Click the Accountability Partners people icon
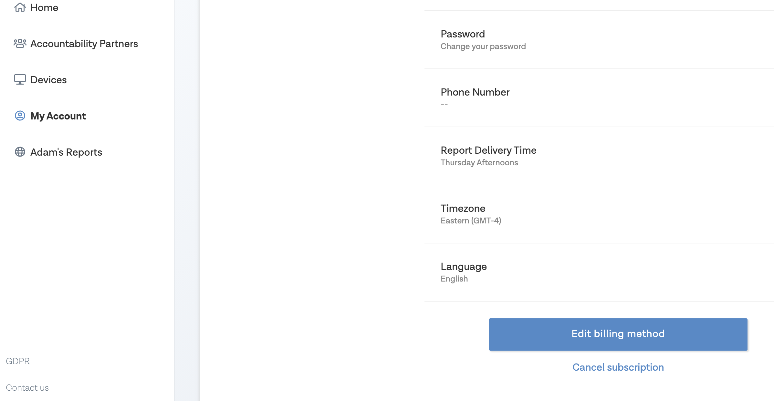 20,43
